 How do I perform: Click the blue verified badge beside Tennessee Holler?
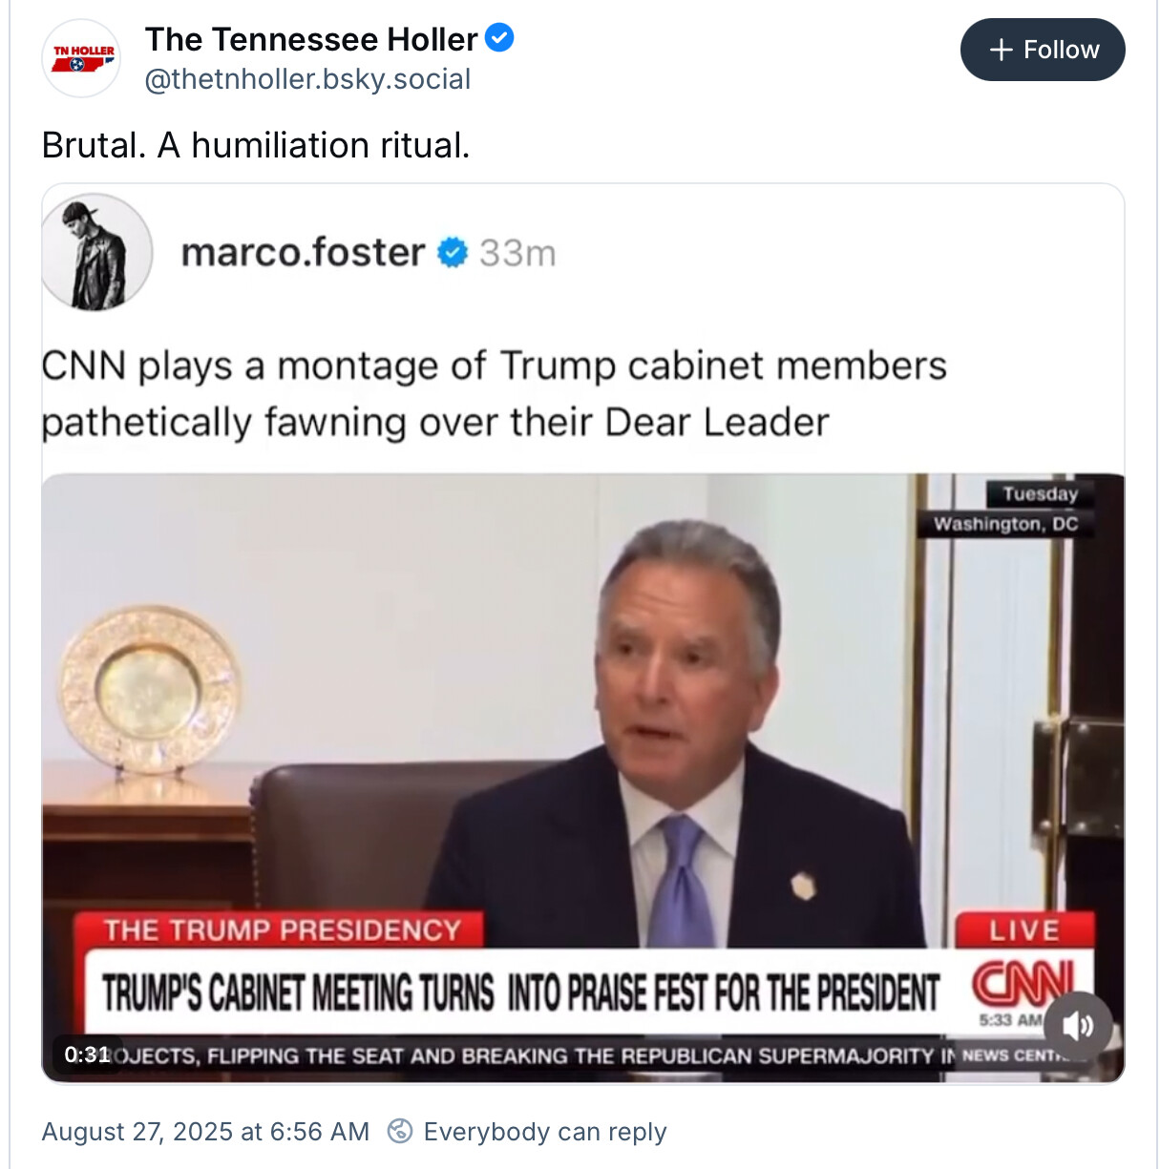click(499, 38)
